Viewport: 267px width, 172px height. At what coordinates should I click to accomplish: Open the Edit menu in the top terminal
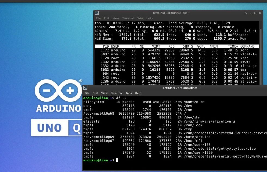106,18
